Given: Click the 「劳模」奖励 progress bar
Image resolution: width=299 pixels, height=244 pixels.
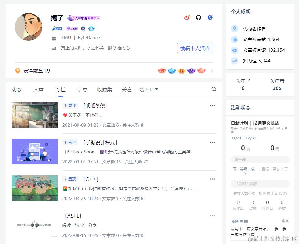Looking at the screenshot, I should coord(260,184).
